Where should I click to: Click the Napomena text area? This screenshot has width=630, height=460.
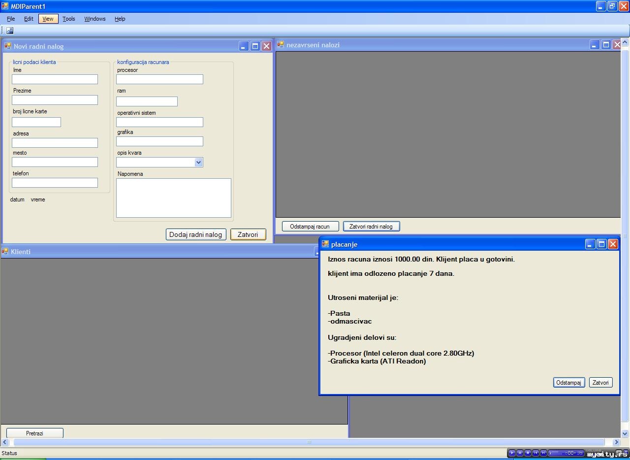[x=174, y=198]
